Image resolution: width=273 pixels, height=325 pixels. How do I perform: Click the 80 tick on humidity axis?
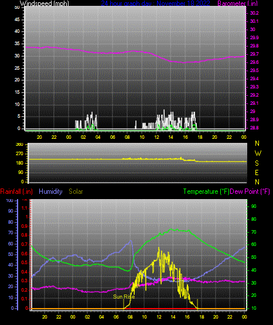pos(11,222)
